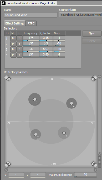
Task: Open the RTPC tab
Action: 31,23
